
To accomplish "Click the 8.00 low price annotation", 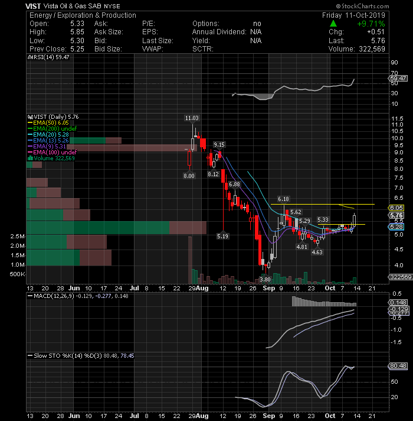I will pyautogui.click(x=189, y=176).
